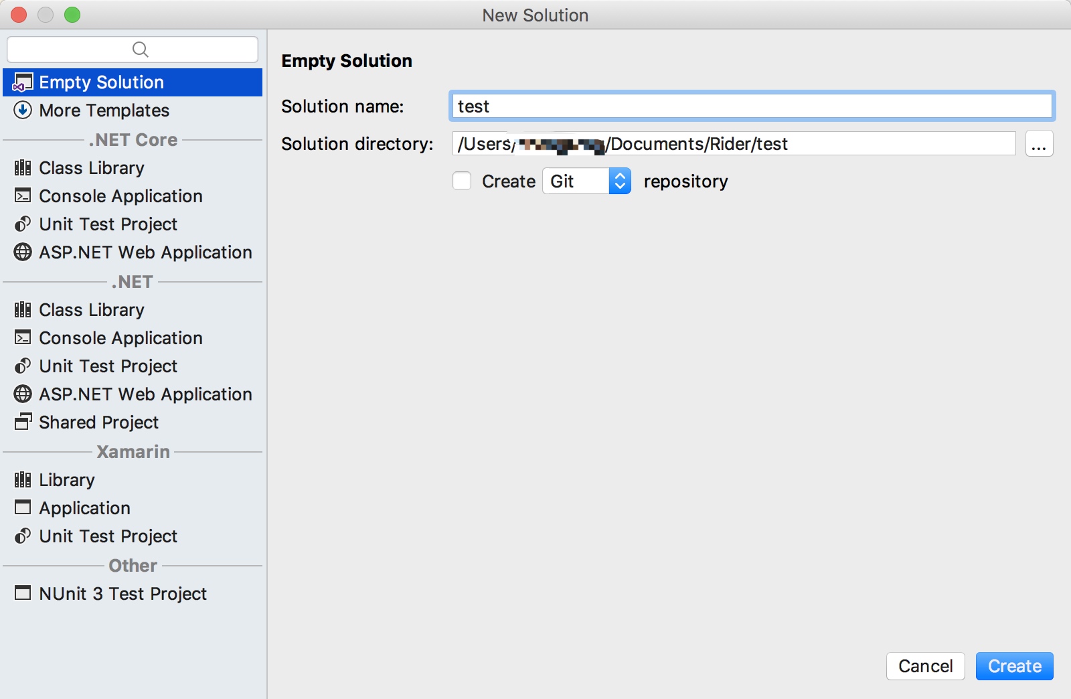Viewport: 1071px width, 699px height.
Task: Browse for solution directory with ellipsis button
Action: [x=1039, y=144]
